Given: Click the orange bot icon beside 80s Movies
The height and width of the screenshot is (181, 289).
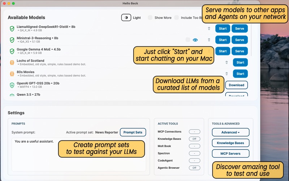Looking at the screenshot, I should [12, 74].
